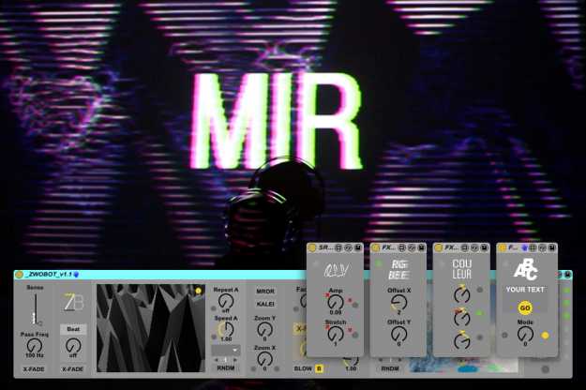Image resolution: width=586 pixels, height=390 pixels.
Task: Click the wave logo in SR device
Action: click(x=336, y=270)
